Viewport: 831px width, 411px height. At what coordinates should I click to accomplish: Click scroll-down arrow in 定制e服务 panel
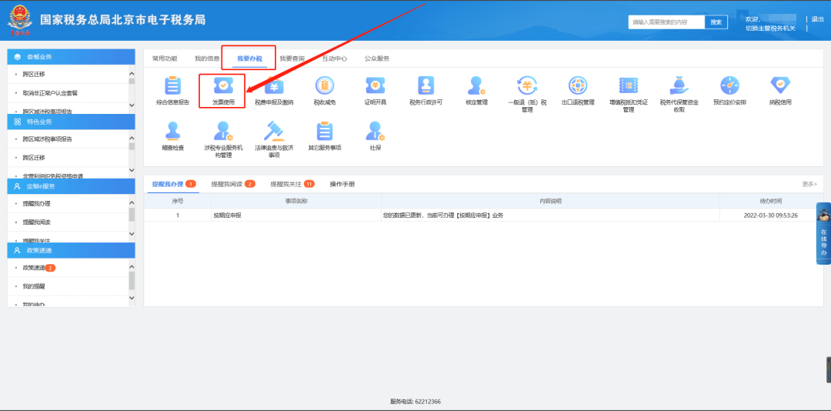click(x=132, y=234)
